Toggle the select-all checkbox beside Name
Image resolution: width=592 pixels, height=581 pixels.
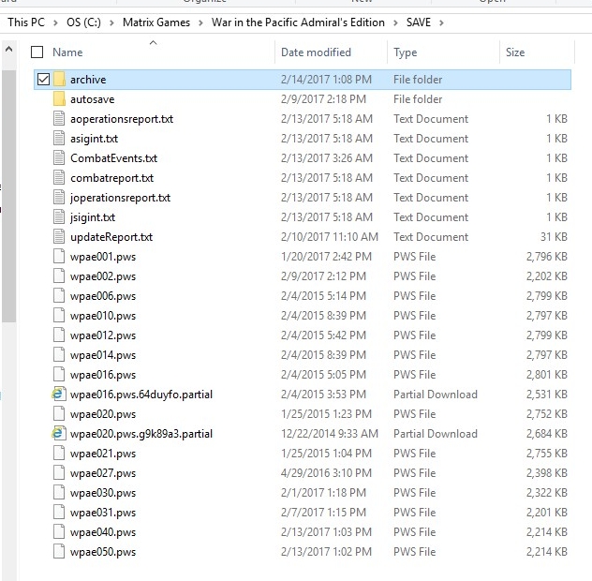coord(37,52)
